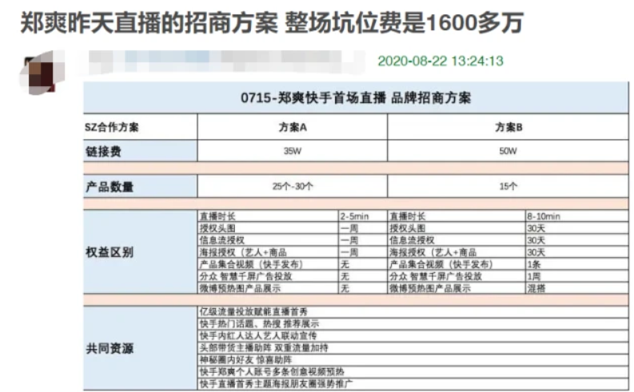This screenshot has height=392, width=634.
Task: Select 微博预热图产品展示 under 方案A
Action: point(268,288)
